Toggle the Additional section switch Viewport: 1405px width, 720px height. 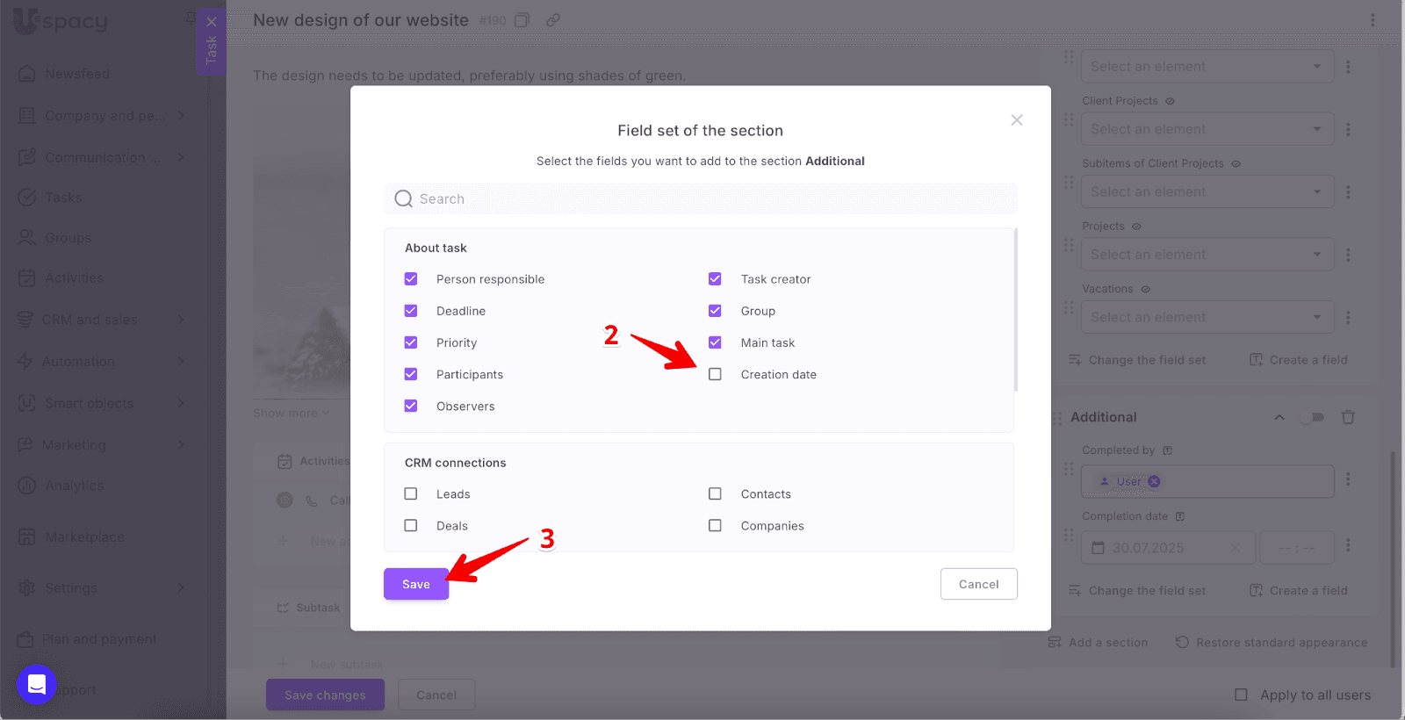tap(1312, 417)
